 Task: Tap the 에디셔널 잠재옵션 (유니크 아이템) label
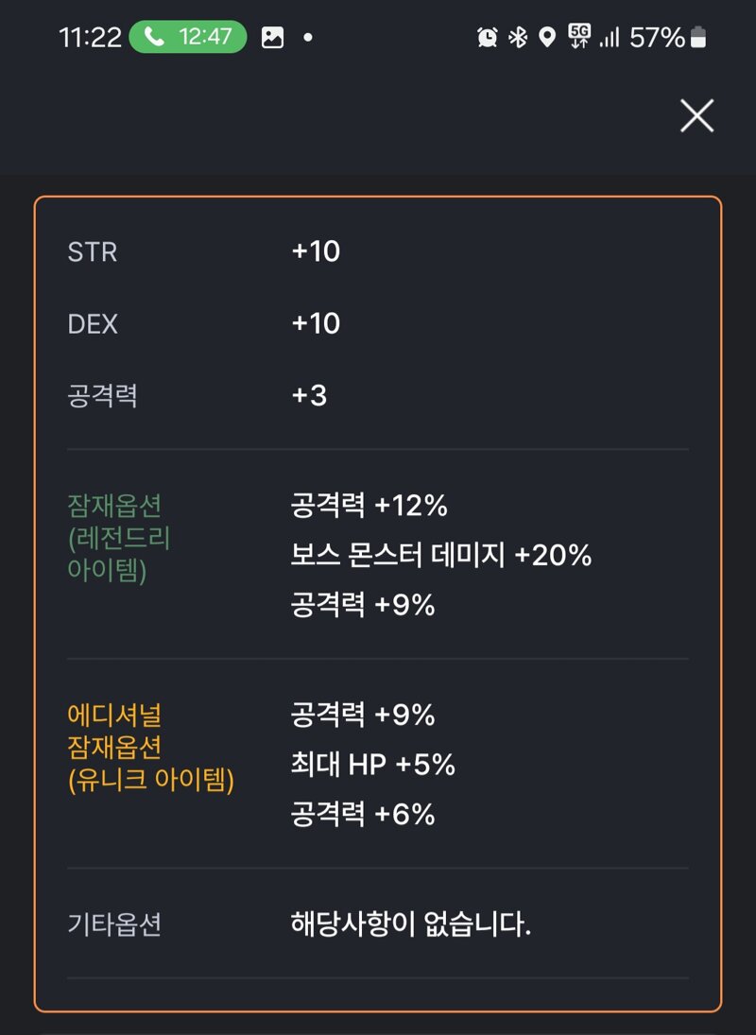tap(151, 748)
